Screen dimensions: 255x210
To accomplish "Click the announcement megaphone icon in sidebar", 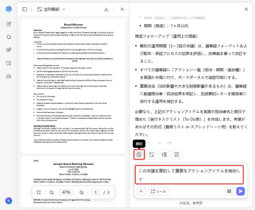I will [8, 50].
